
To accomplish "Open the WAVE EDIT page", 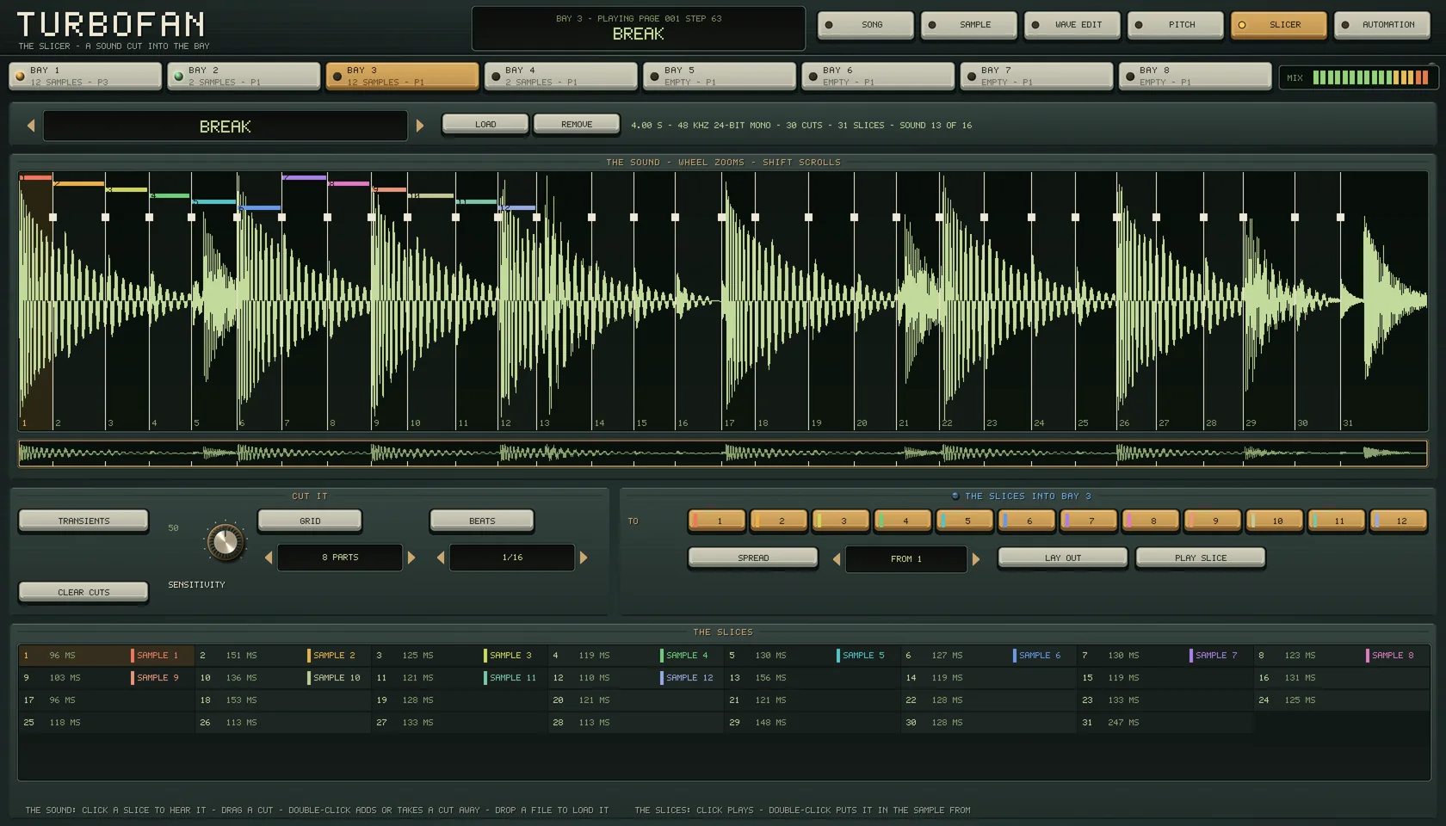I will [x=1072, y=25].
